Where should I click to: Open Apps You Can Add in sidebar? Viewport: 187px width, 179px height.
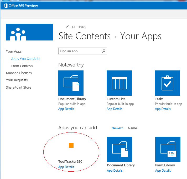(25, 59)
